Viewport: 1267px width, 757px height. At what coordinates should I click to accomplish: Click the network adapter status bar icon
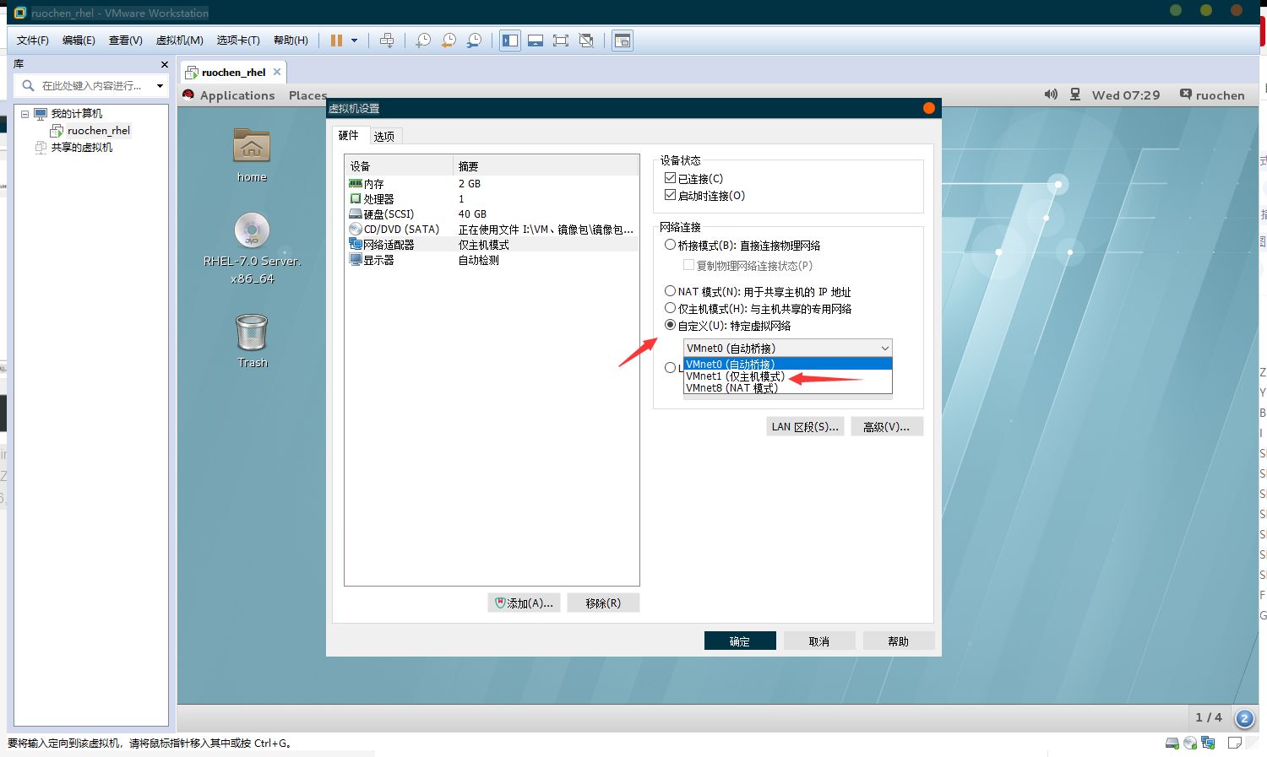(x=1208, y=743)
